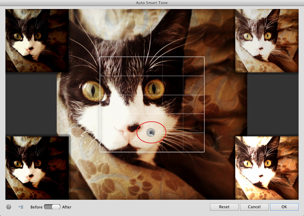
Task: Open the disclosure triangle menu at bottom left
Action: coord(21,207)
